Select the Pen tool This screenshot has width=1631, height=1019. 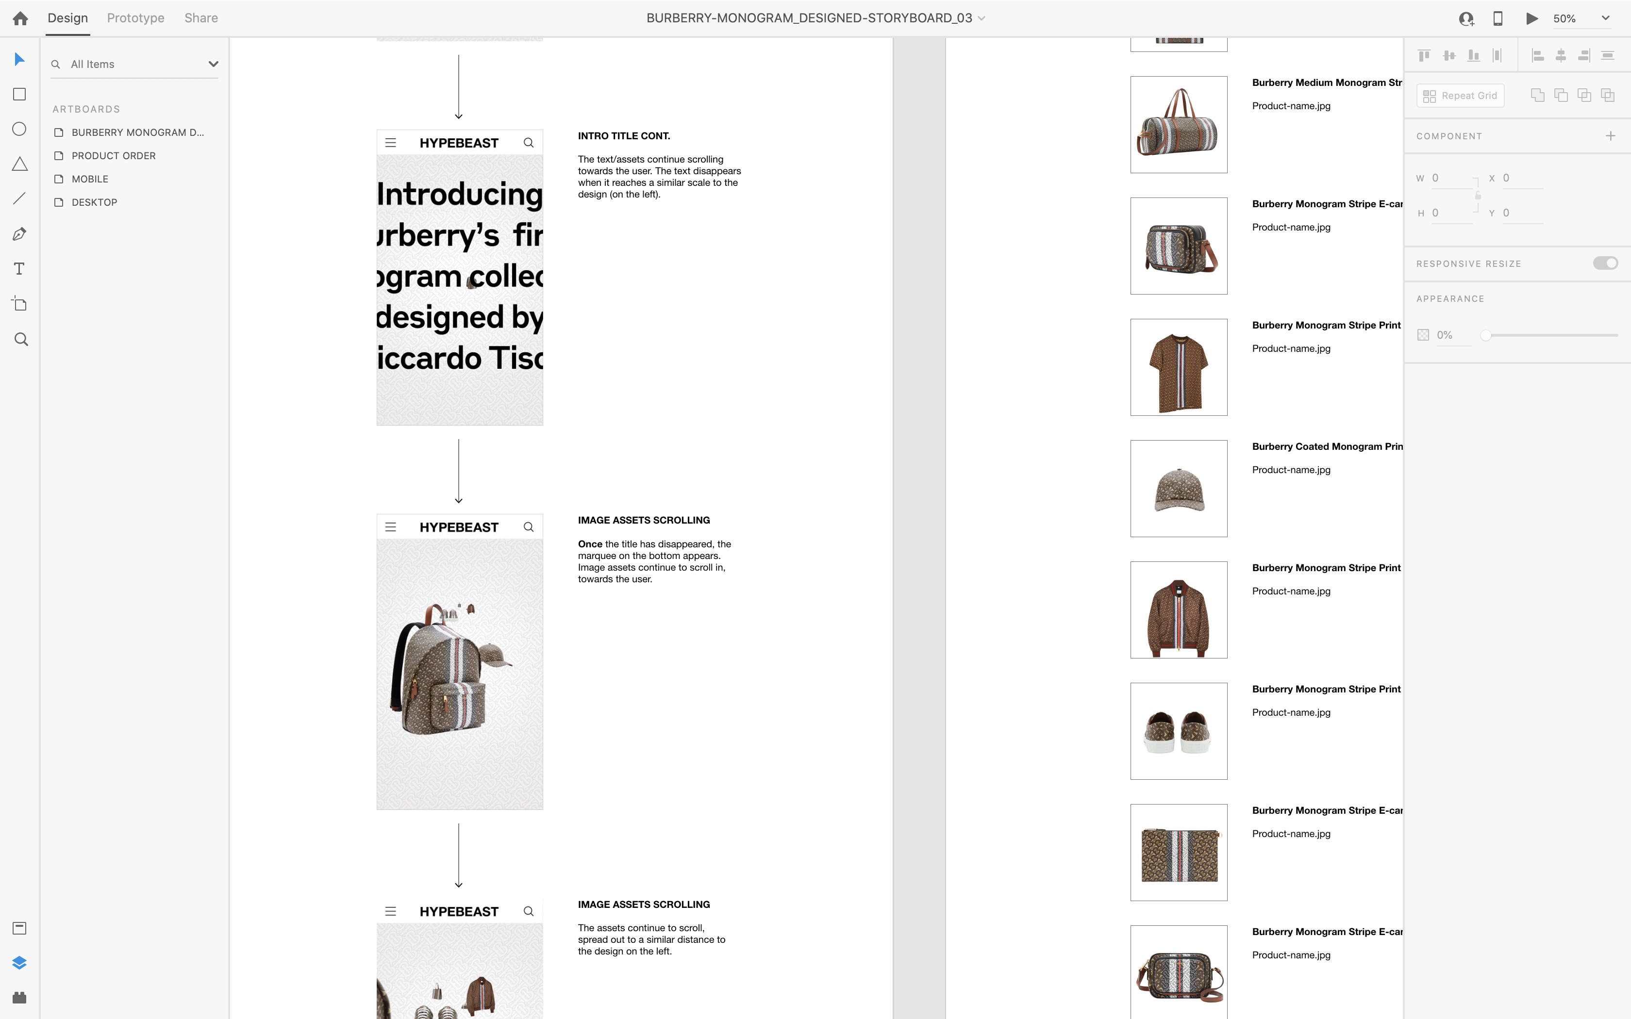(x=19, y=234)
